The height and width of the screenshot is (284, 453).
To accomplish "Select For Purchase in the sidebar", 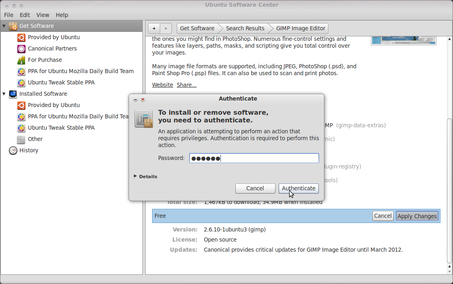I will (45, 60).
